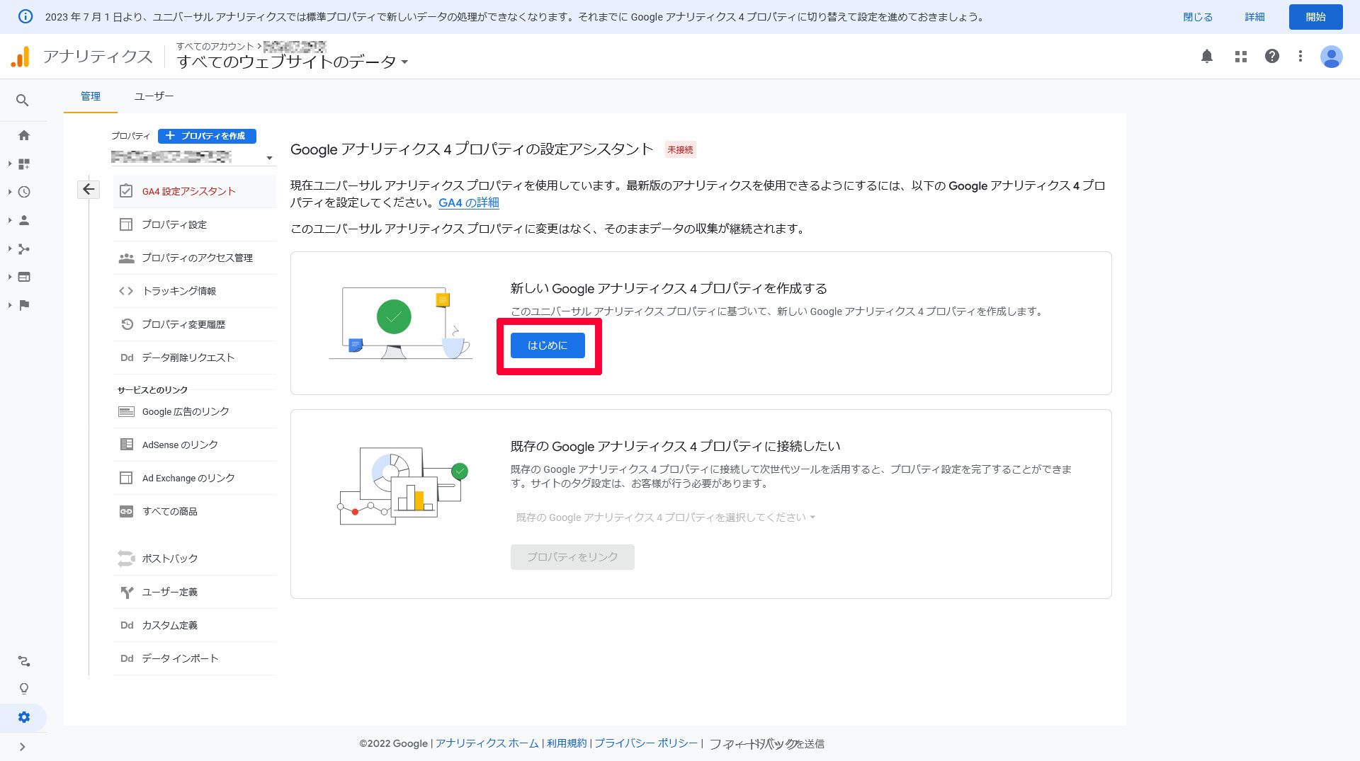Click すべてのアカウント breadcrumb text
The width and height of the screenshot is (1360, 761).
click(x=215, y=46)
